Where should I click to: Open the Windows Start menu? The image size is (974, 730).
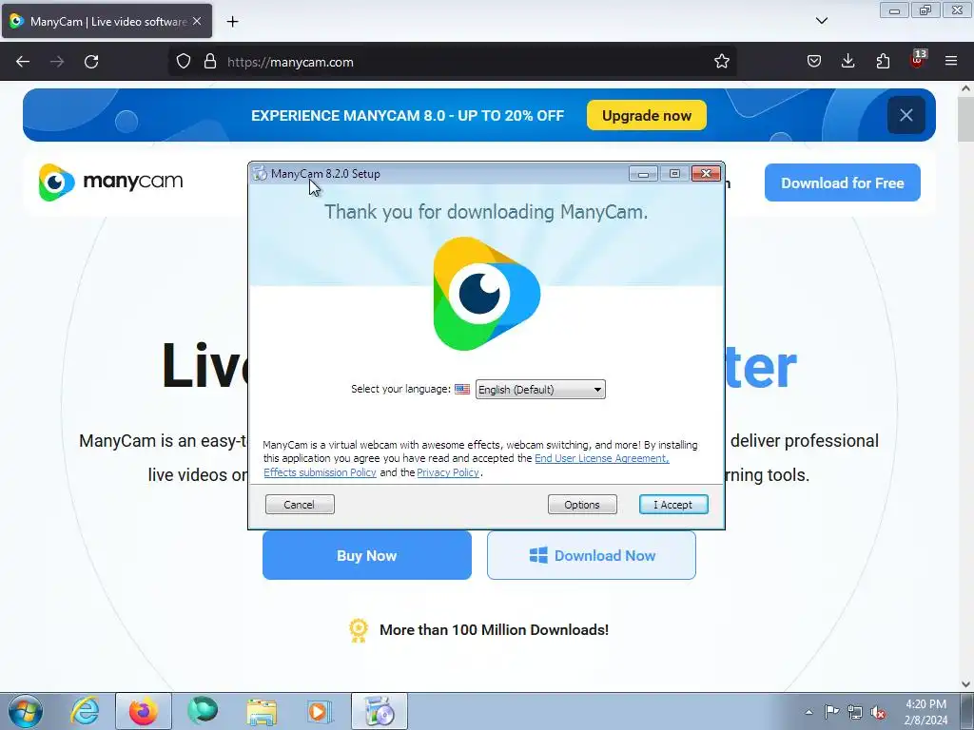tap(26, 711)
